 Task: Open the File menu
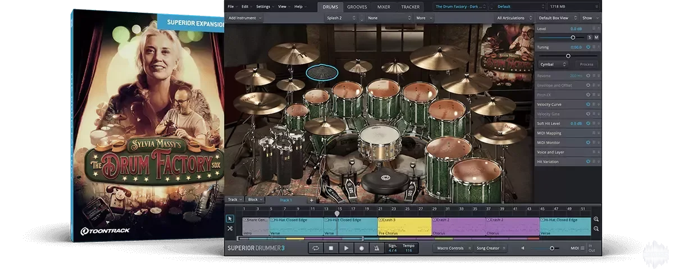[x=233, y=7]
